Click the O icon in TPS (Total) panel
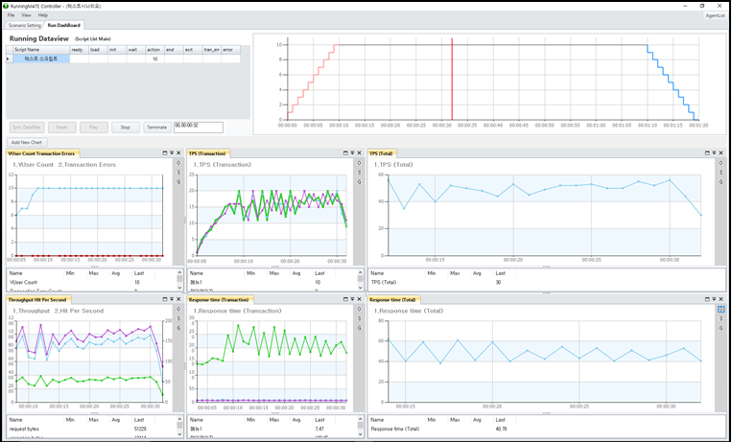 (720, 164)
